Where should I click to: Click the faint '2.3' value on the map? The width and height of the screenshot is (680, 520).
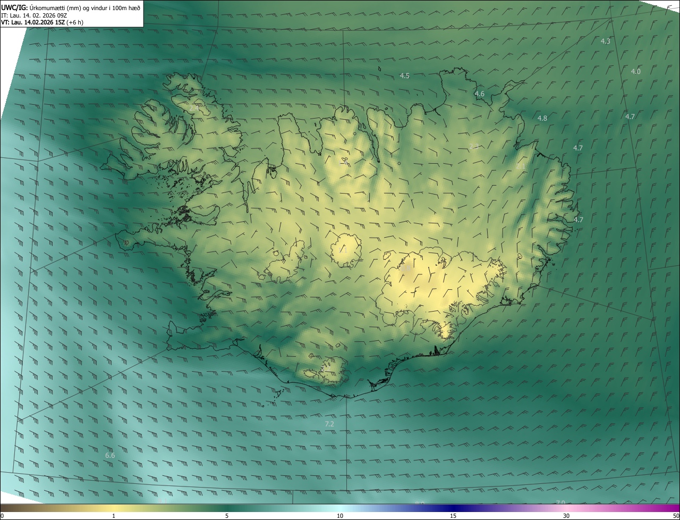coord(474,147)
